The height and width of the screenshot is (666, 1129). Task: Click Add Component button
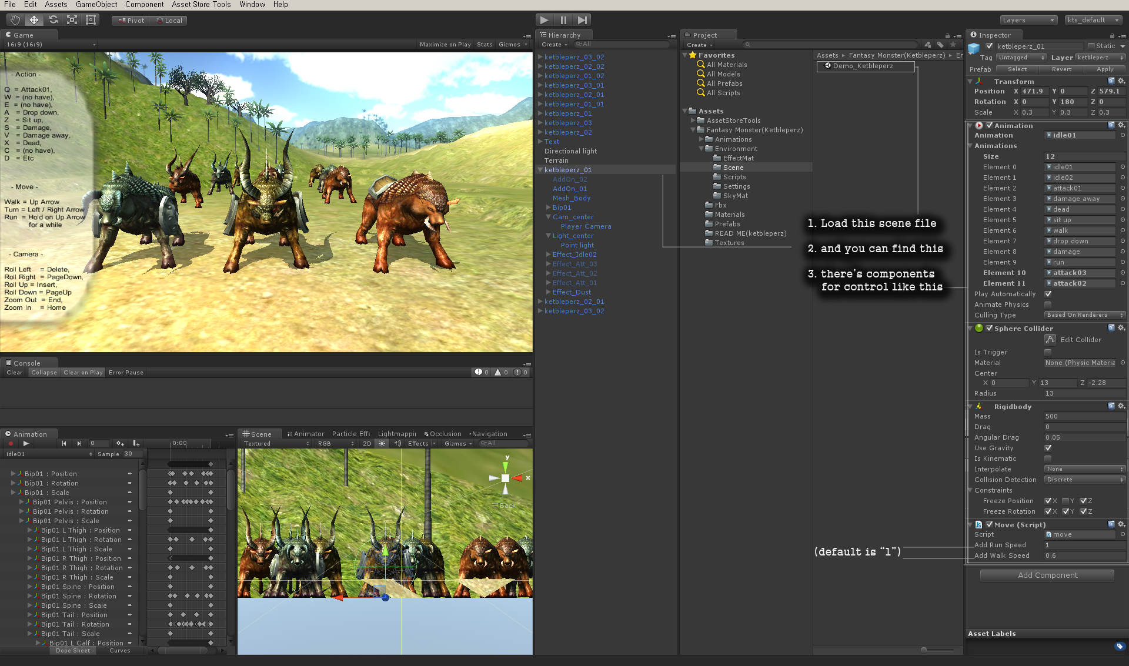click(1047, 575)
